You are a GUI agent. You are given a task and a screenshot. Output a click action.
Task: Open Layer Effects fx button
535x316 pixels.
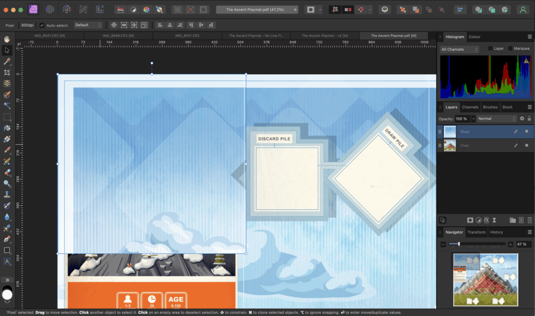[486, 220]
